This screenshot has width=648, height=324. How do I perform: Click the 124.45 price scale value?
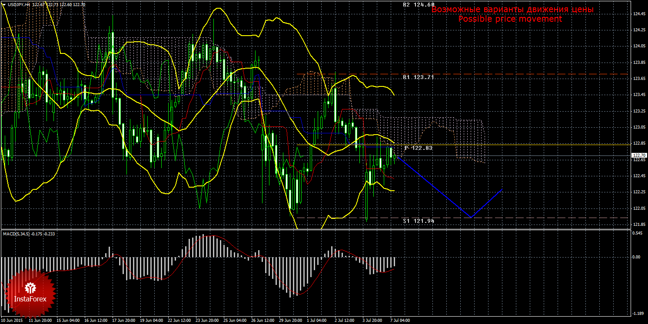(638, 14)
